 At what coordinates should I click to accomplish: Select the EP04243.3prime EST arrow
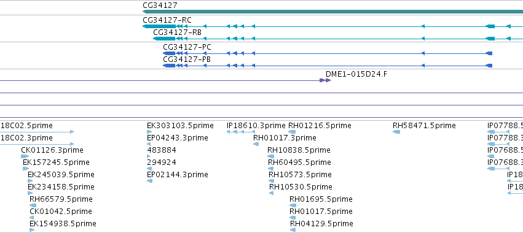[149, 144]
